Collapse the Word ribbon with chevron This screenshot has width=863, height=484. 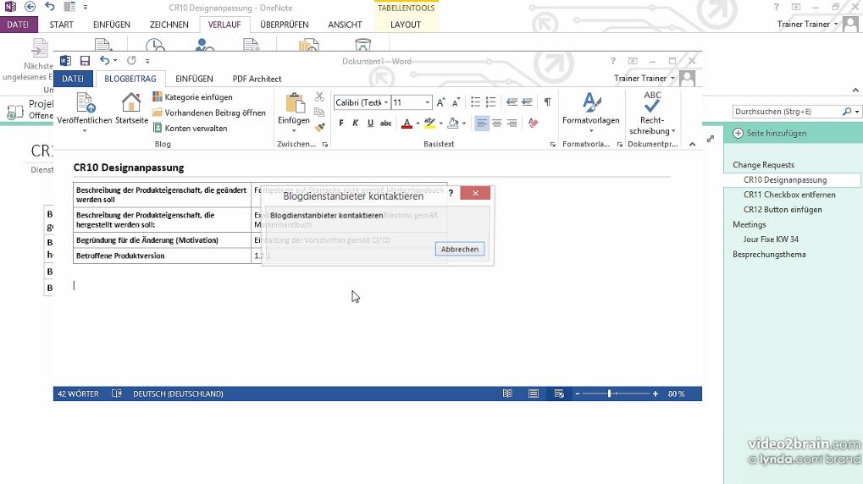point(693,144)
